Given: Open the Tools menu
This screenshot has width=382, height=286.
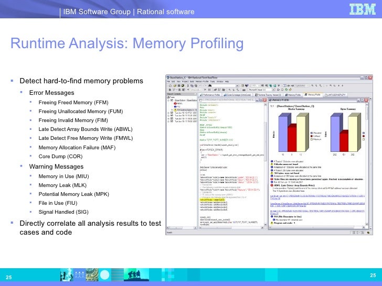Looking at the screenshot, I should coord(213,82).
